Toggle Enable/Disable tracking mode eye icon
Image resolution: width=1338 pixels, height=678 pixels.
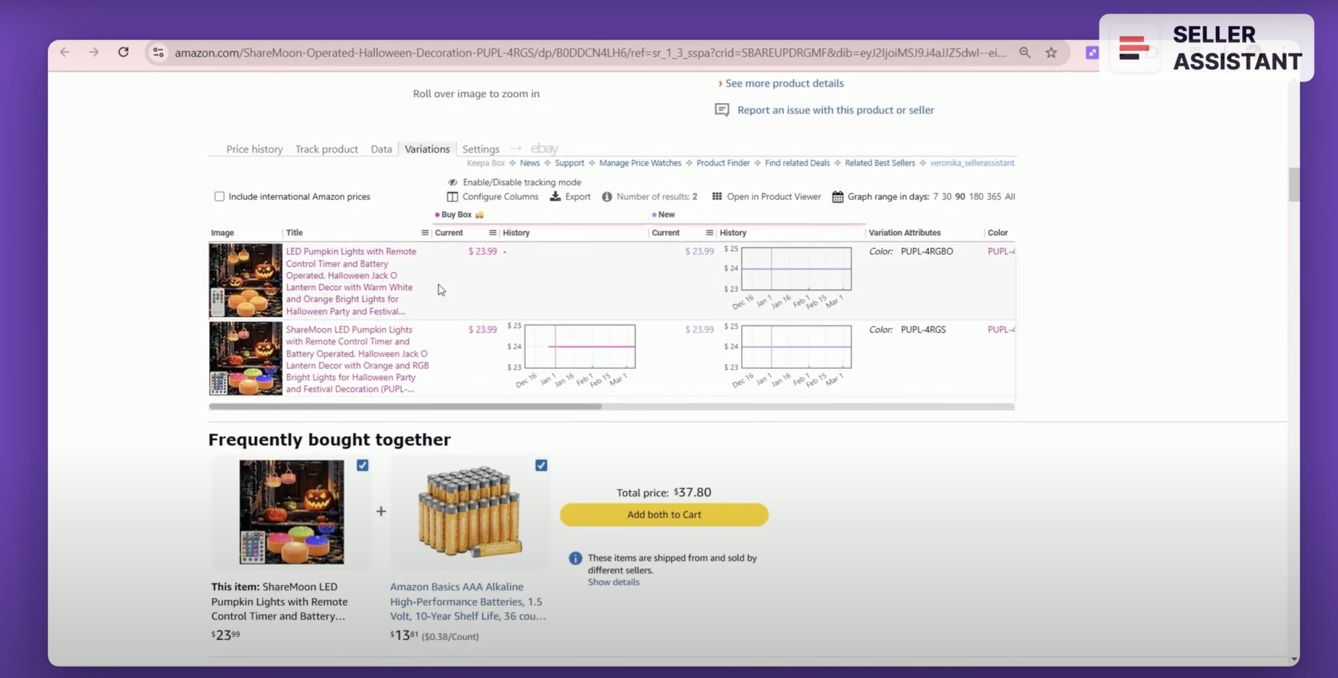pyautogui.click(x=453, y=182)
